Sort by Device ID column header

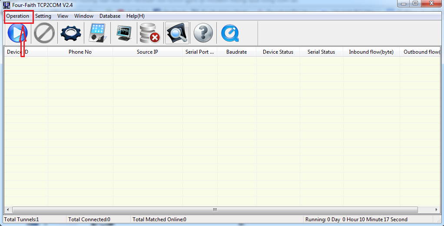pos(26,52)
